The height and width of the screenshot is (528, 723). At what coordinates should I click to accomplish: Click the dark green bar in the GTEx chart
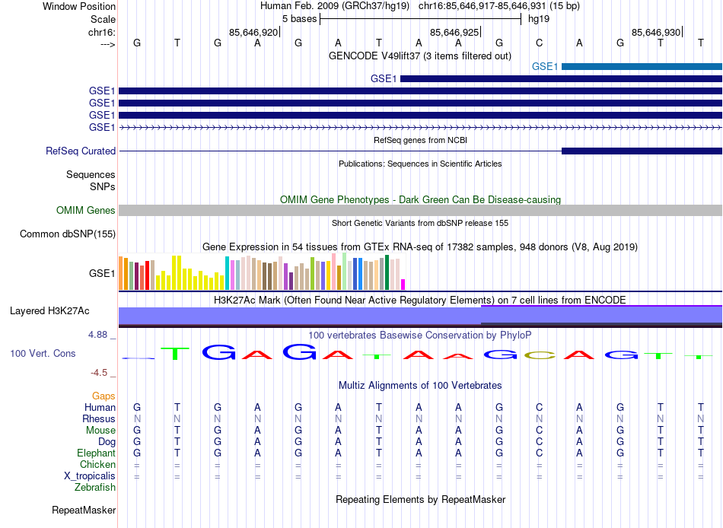click(387, 272)
